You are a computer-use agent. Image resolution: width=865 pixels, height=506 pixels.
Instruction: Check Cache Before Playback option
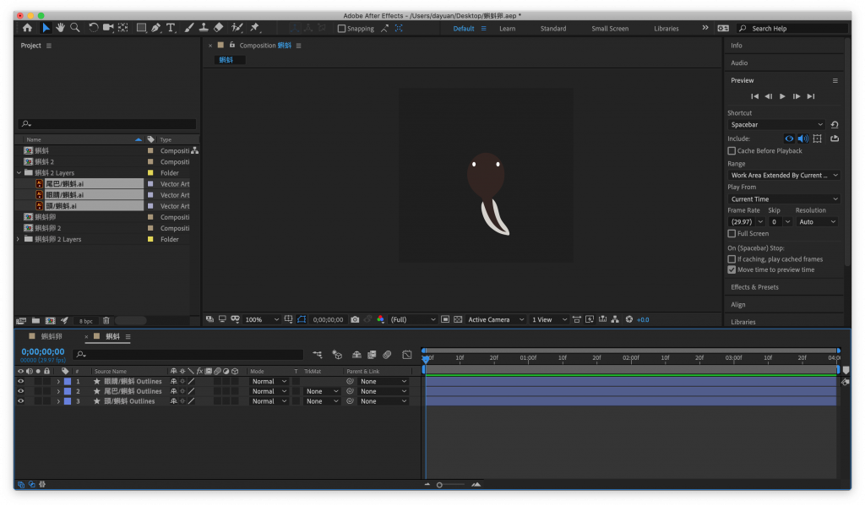click(732, 151)
